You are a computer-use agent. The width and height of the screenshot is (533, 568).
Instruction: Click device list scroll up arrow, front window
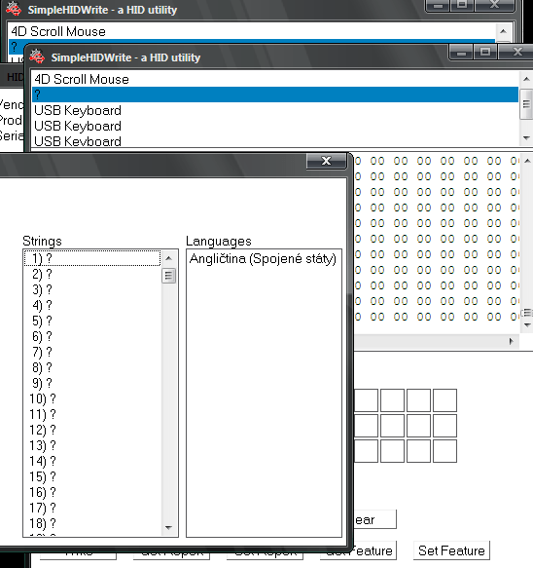click(526, 79)
